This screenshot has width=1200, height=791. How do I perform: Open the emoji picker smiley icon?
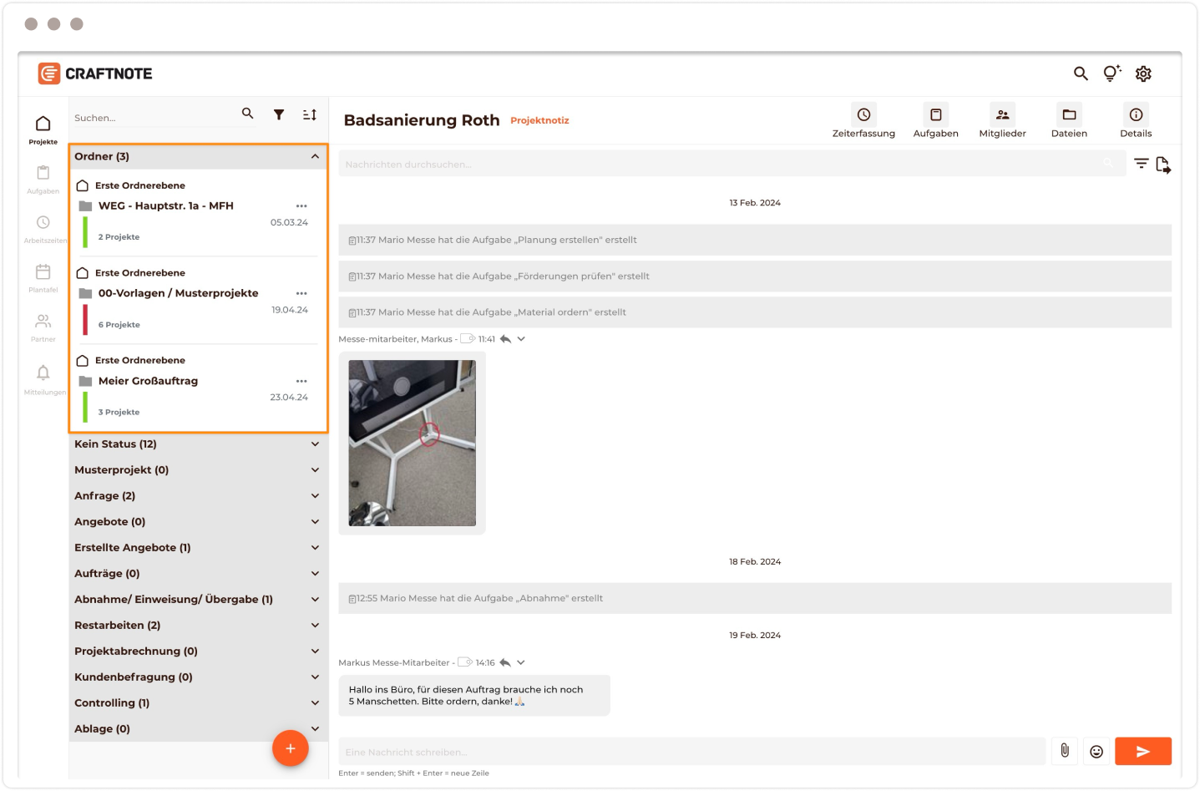click(x=1096, y=751)
